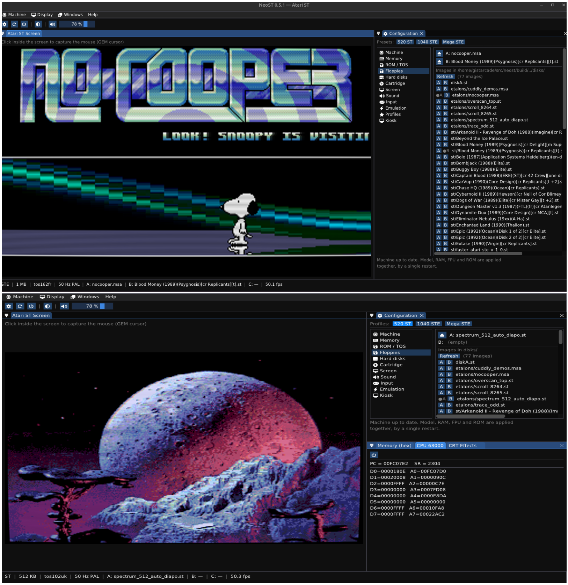The image size is (568, 585).
Task: Select Emulation in upper Configuration sidebar
Action: [395, 108]
